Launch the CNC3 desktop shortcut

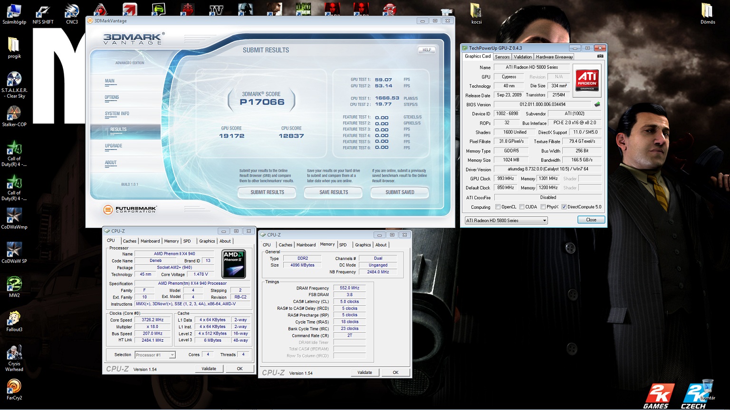click(x=72, y=13)
